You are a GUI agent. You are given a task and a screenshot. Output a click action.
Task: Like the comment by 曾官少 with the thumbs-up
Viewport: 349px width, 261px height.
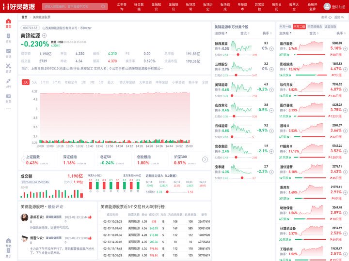(x=90, y=238)
